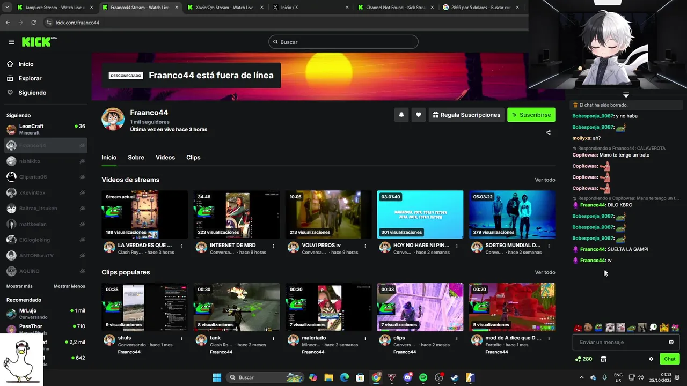Open options menu for HOY NO HARE NI PIN video

pyautogui.click(x=457, y=246)
